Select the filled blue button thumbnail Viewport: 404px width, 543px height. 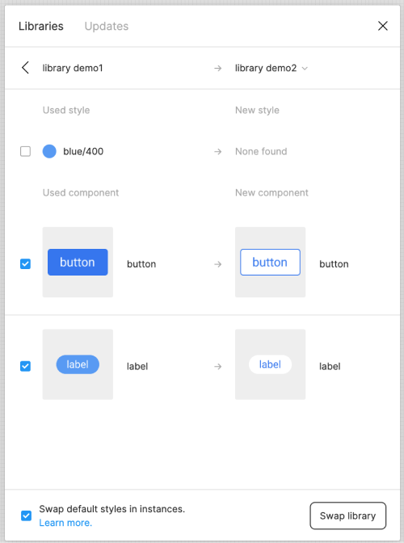pos(78,262)
